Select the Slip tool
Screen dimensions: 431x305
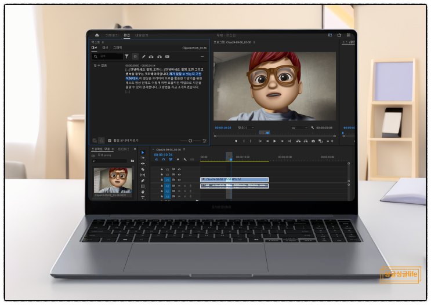[x=143, y=175]
